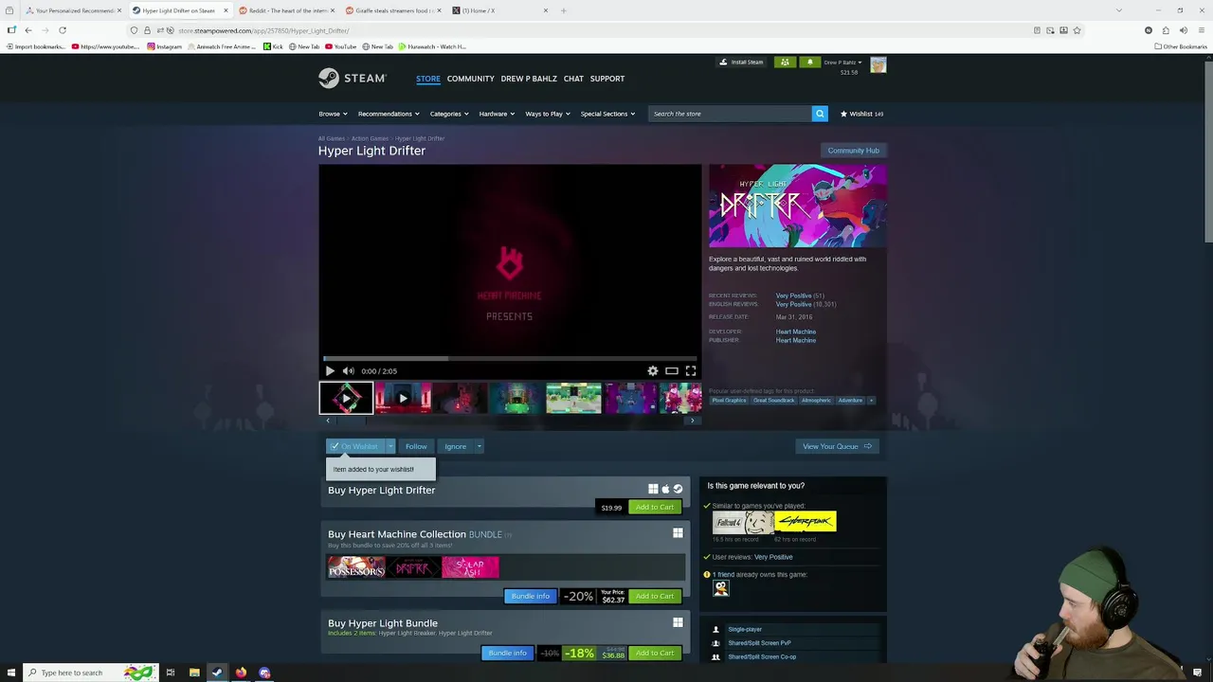Open the Community Hub
1213x682 pixels.
pos(853,151)
